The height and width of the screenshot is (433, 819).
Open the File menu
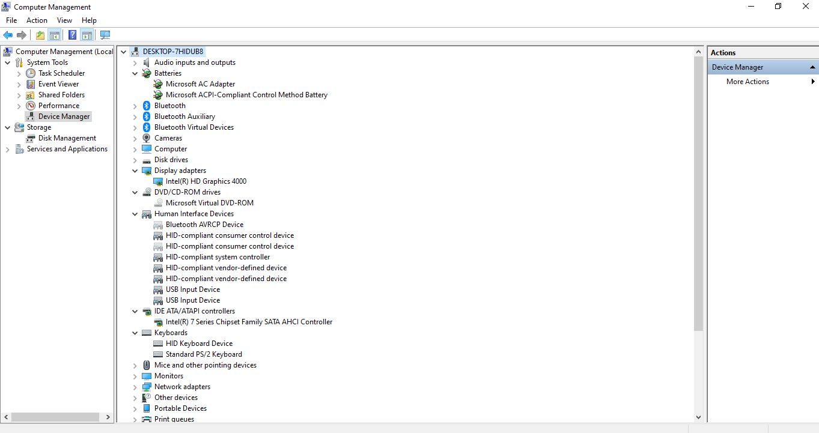[11, 20]
